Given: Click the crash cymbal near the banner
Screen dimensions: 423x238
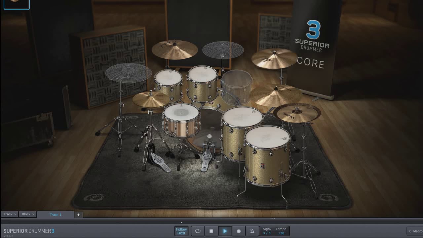Looking at the screenshot, I should tap(274, 59).
